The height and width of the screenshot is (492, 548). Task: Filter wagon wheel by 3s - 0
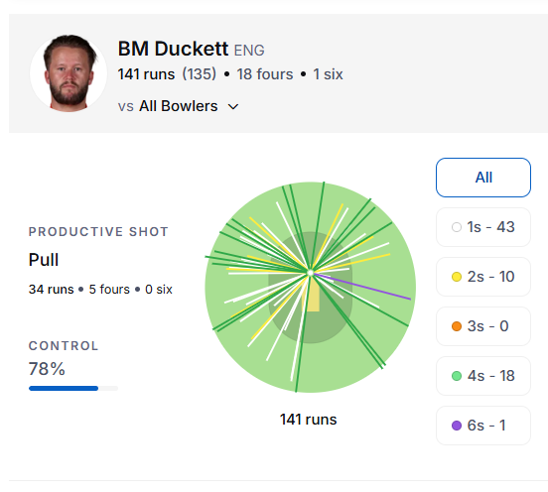click(x=483, y=326)
